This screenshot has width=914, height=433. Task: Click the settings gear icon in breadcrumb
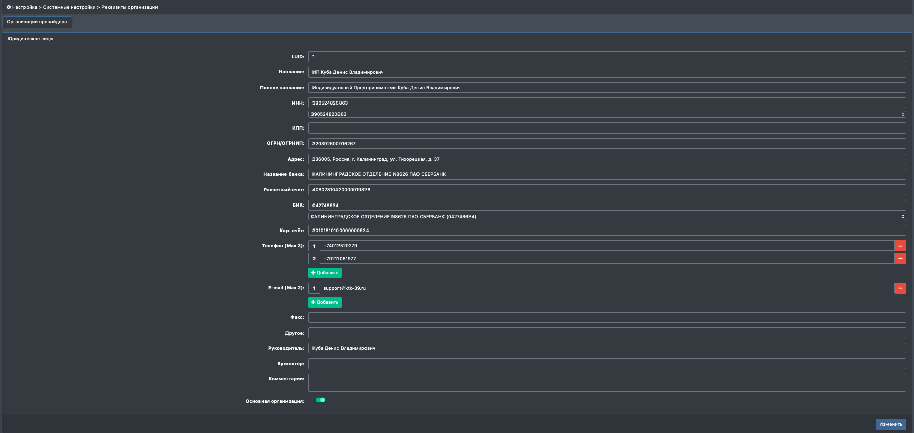pos(8,7)
